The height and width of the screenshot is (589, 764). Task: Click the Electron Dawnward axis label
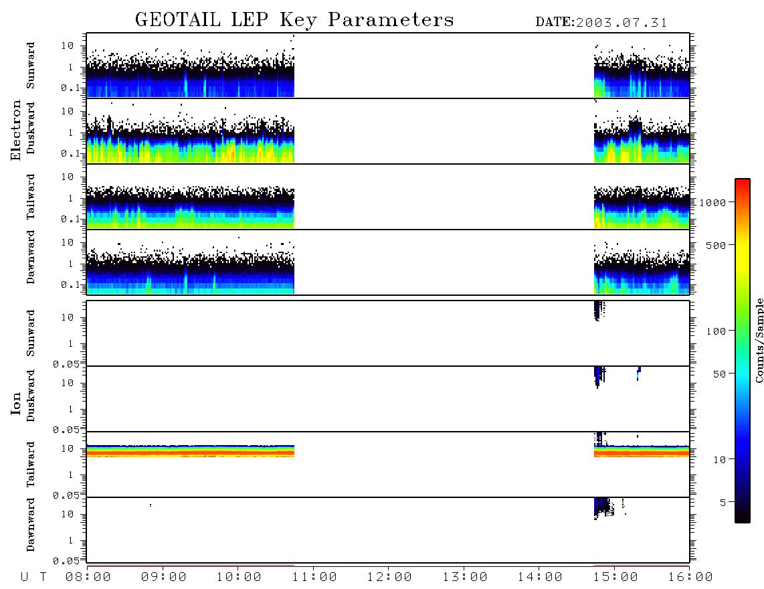31,257
